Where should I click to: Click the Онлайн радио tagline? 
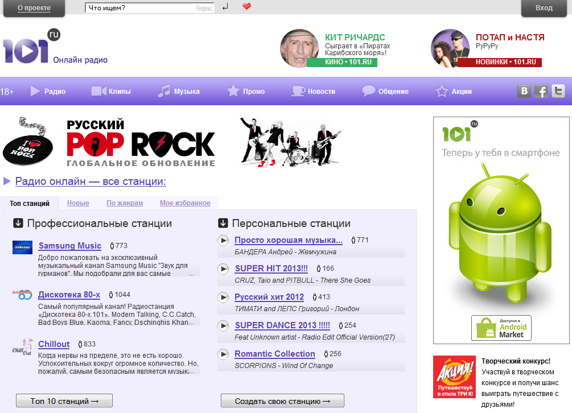[x=80, y=60]
